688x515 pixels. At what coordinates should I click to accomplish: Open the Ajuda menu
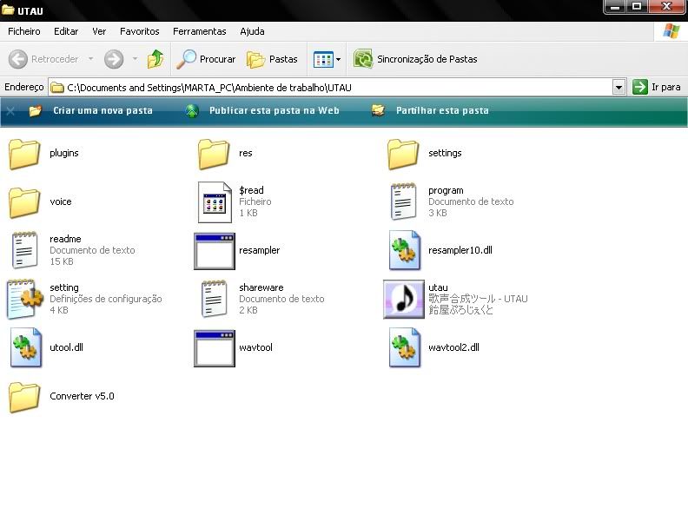[252, 31]
